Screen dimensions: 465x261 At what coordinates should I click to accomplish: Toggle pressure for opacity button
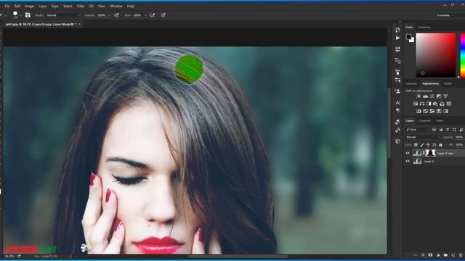pos(116,14)
